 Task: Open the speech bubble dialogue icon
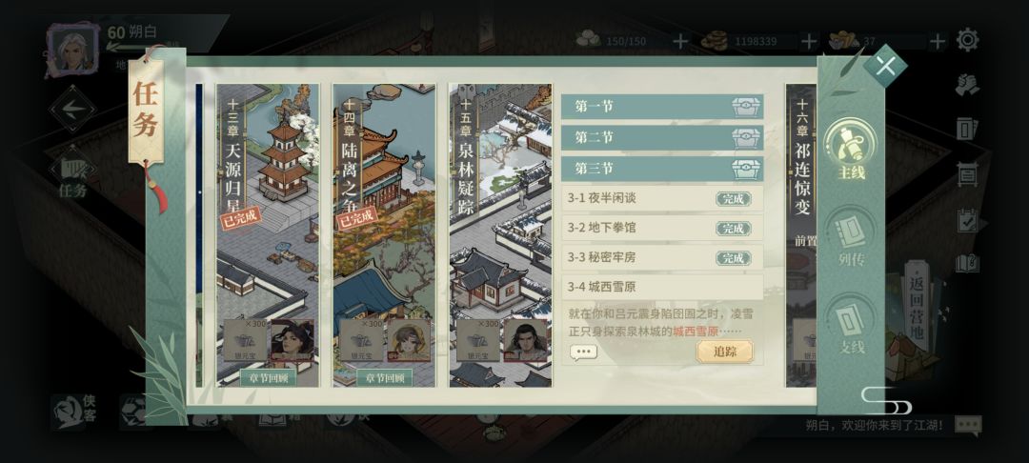(584, 352)
